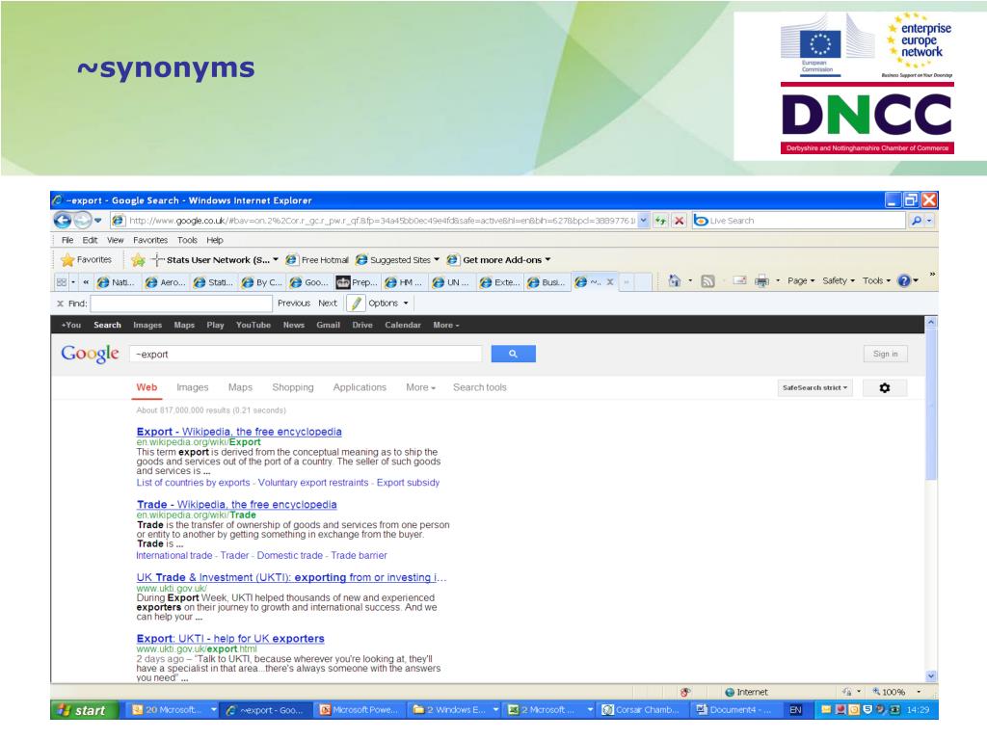Go back using the browser Back arrow
Image resolution: width=987 pixels, height=740 pixels.
pos(63,221)
